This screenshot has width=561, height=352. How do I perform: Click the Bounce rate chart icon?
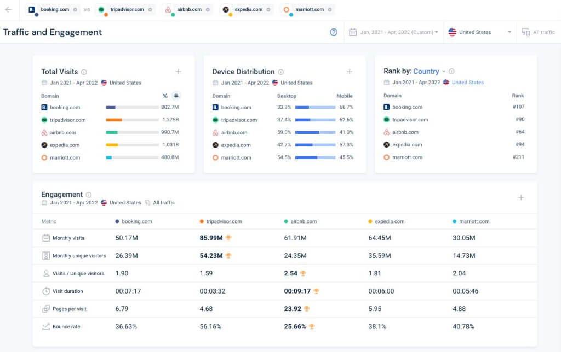tap(46, 327)
